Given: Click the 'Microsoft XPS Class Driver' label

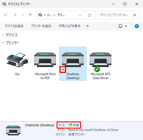Looking at the screenshot, I should (x=101, y=76).
